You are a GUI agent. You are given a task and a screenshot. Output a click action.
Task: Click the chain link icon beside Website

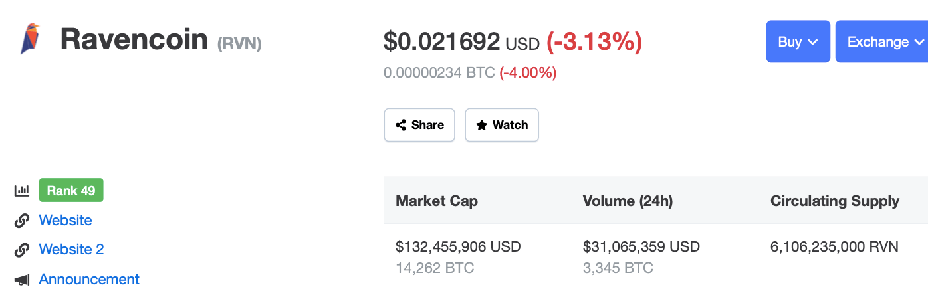tap(22, 221)
